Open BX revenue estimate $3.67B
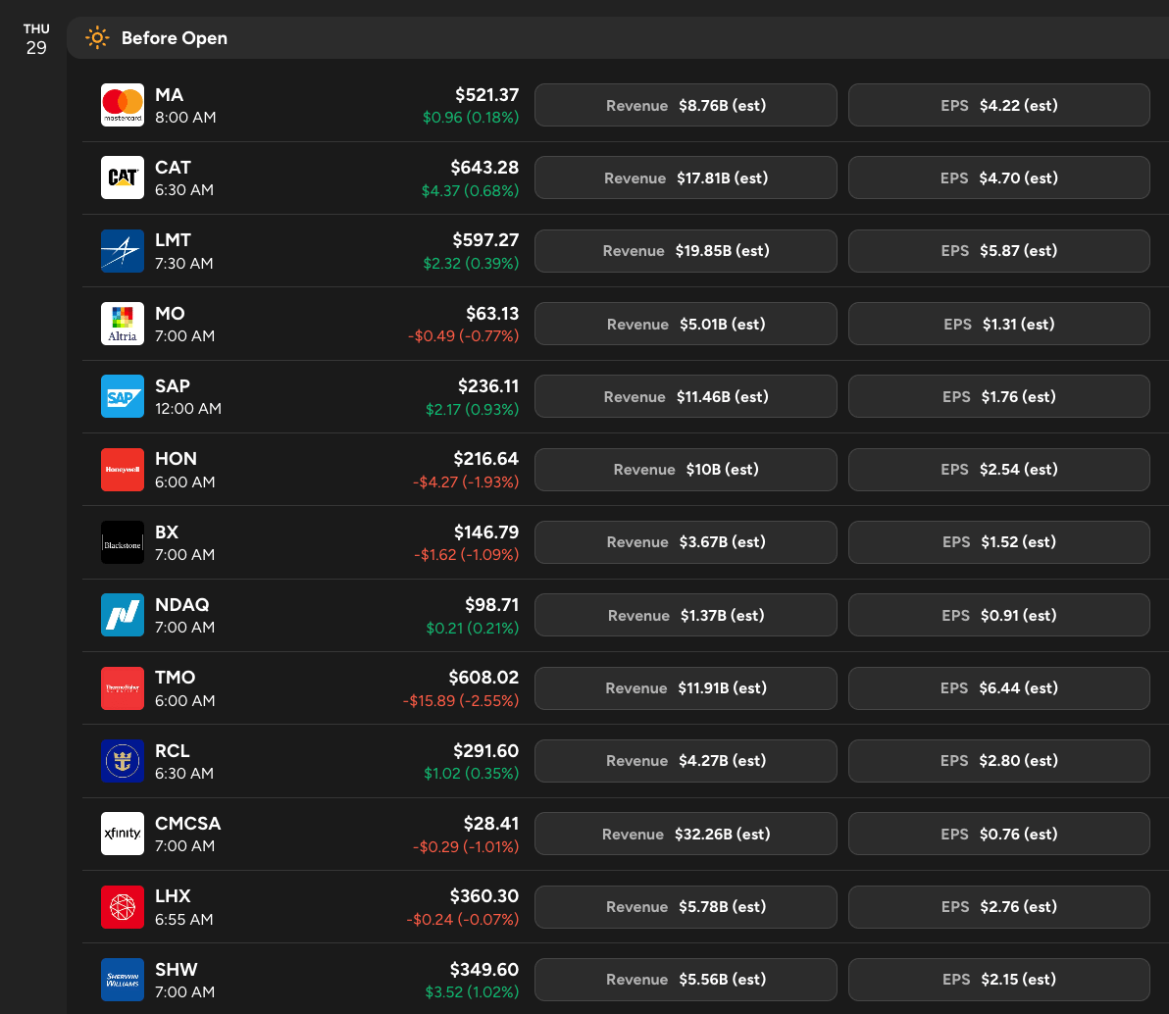The height and width of the screenshot is (1014, 1169). (x=686, y=542)
